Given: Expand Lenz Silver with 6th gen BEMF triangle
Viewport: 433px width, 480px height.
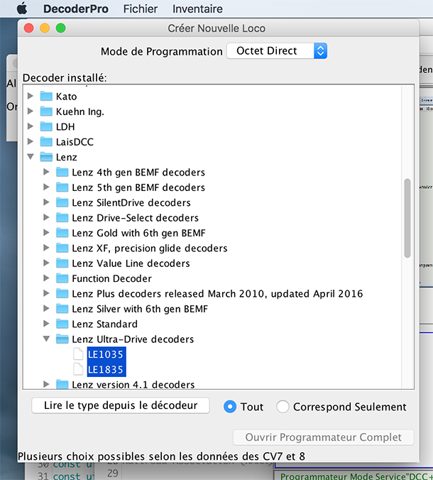Looking at the screenshot, I should click(x=46, y=309).
